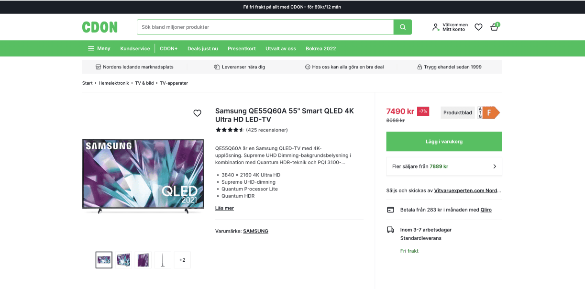This screenshot has width=585, height=289.
Task: Expand Fler säljare från 7889 kr
Action: tap(444, 167)
